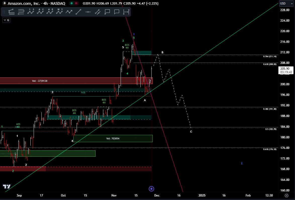
Task: Click the Dec time axis label
Action: point(157,195)
